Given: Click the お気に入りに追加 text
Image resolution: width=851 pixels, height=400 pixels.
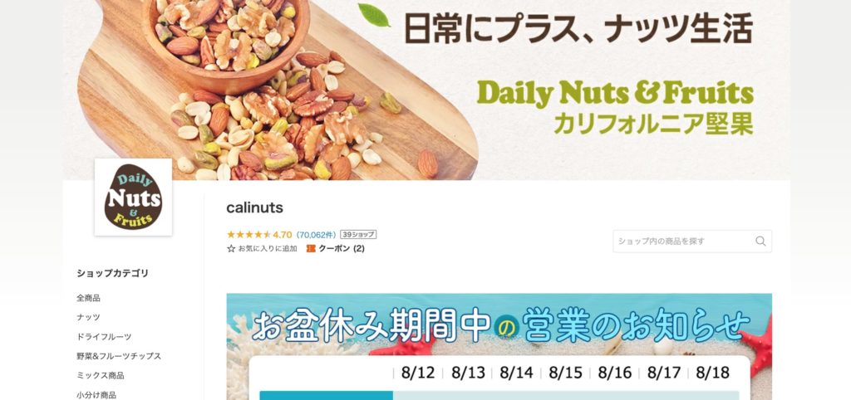Looking at the screenshot, I should pos(268,249).
